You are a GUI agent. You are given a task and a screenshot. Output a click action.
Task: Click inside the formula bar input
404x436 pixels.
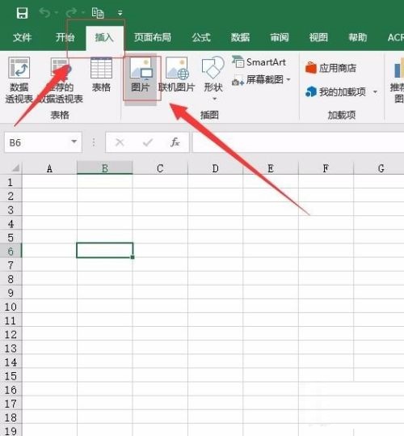298,142
